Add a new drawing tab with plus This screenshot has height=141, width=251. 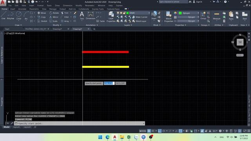click(x=94, y=29)
